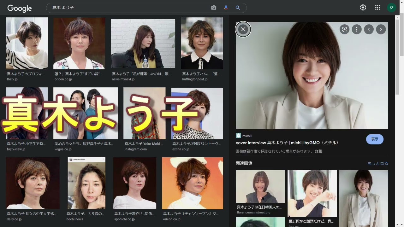Open the Google apps grid
Viewport: 404px width, 227px height.
(377, 8)
